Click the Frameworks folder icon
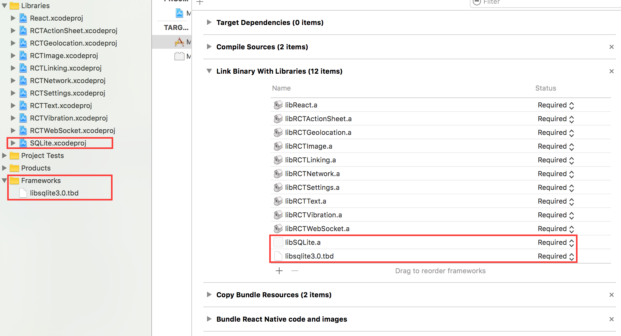Viewport: 621px width, 336px height. tap(14, 180)
